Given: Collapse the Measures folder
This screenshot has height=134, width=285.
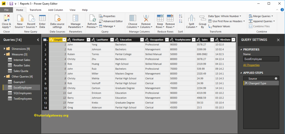Looking at the screenshot, I should tap(4, 54).
